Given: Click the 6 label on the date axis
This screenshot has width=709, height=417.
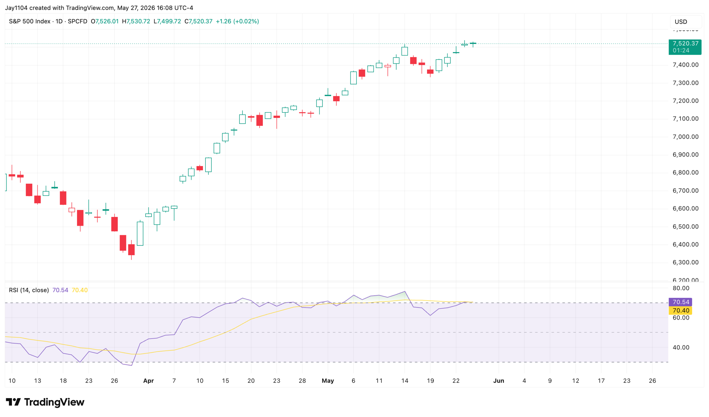Looking at the screenshot, I should 353,381.
